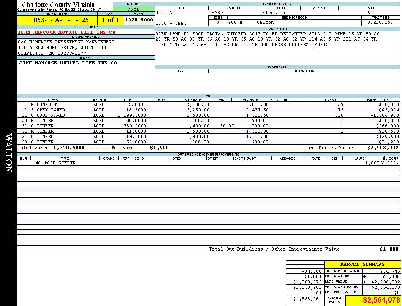Click the Land Notes text block

tap(268, 39)
